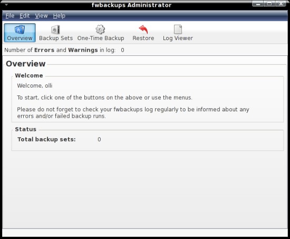Image resolution: width=290 pixels, height=239 pixels.
Task: Click the Total backup sets count value
Action: 99,139
